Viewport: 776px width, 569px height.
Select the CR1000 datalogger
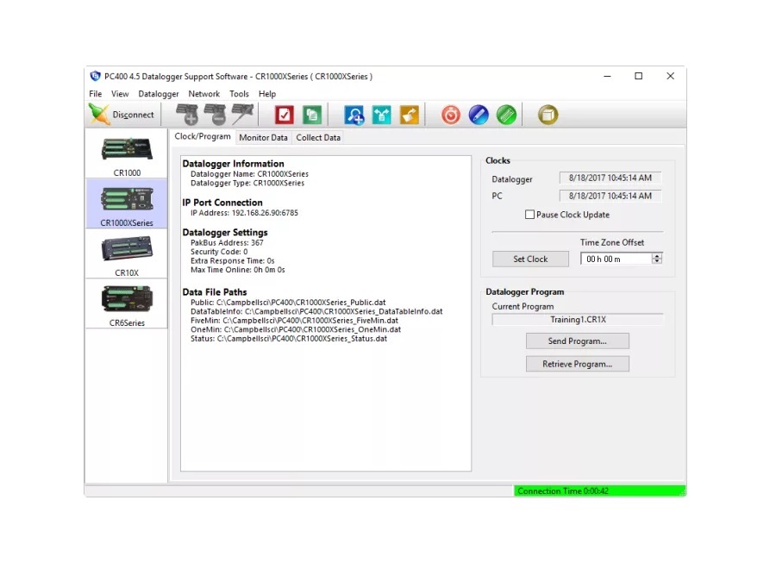pos(127,153)
